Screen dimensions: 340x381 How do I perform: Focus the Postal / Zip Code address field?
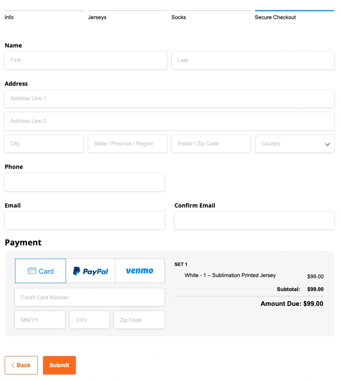point(211,144)
